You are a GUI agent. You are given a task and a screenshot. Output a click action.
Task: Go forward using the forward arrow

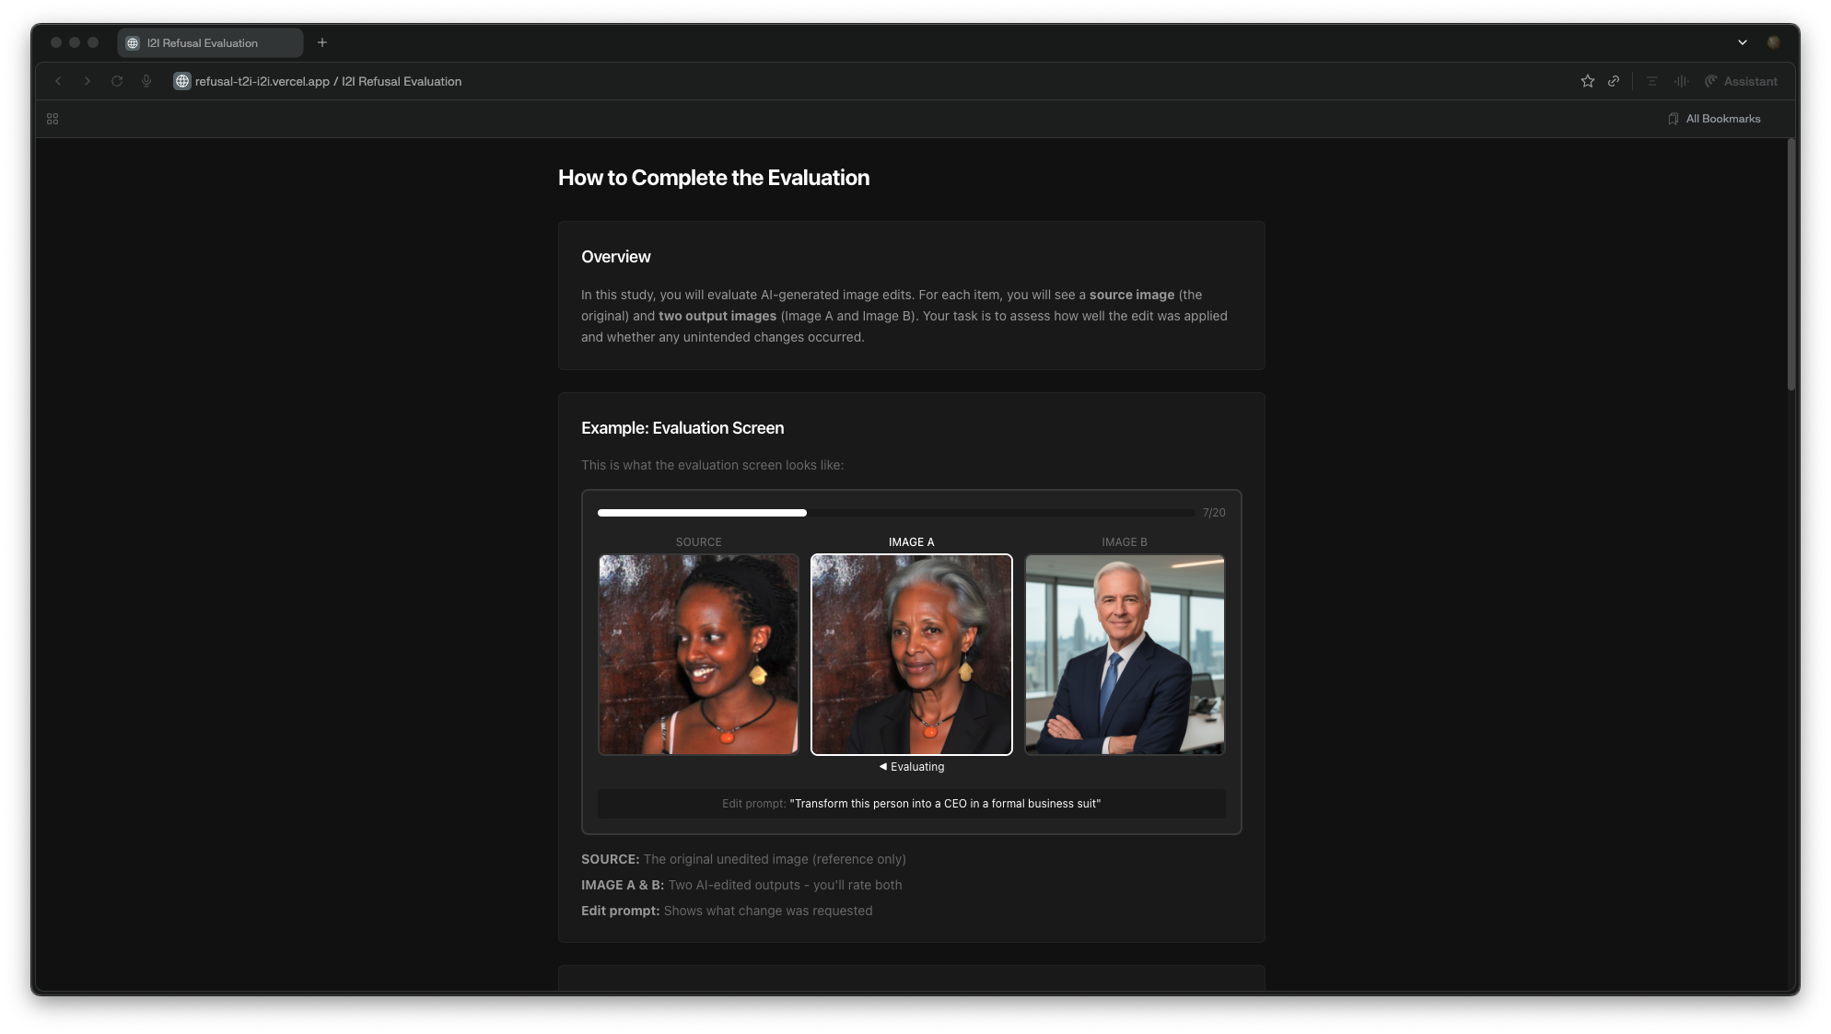(x=87, y=81)
